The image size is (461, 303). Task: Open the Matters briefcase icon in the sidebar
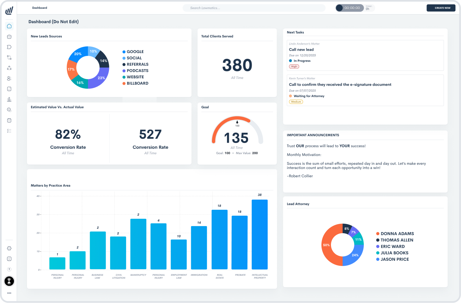coord(9,37)
